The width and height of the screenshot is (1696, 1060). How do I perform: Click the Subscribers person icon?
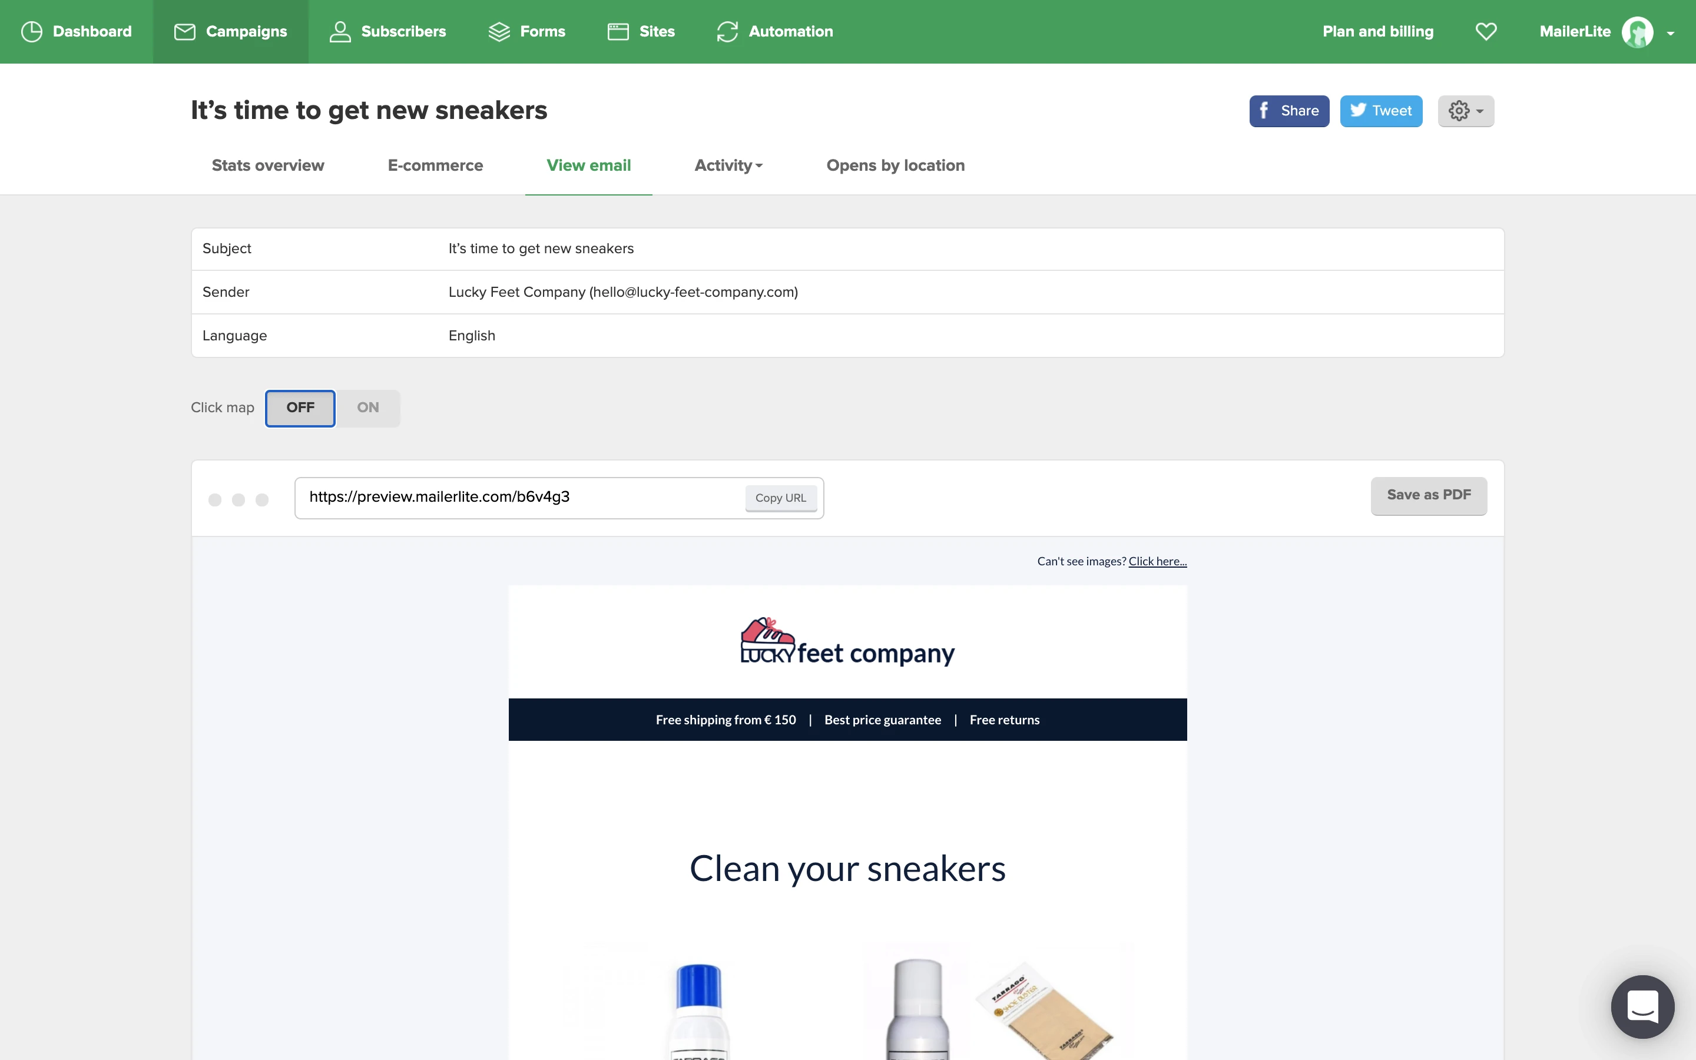pyautogui.click(x=340, y=32)
